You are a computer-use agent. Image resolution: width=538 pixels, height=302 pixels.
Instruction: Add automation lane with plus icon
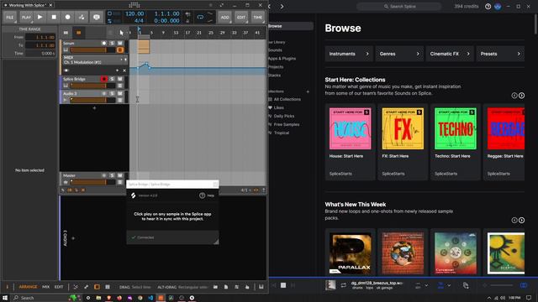pos(117,70)
